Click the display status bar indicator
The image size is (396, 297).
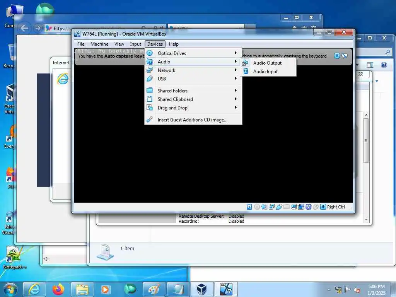(x=294, y=207)
